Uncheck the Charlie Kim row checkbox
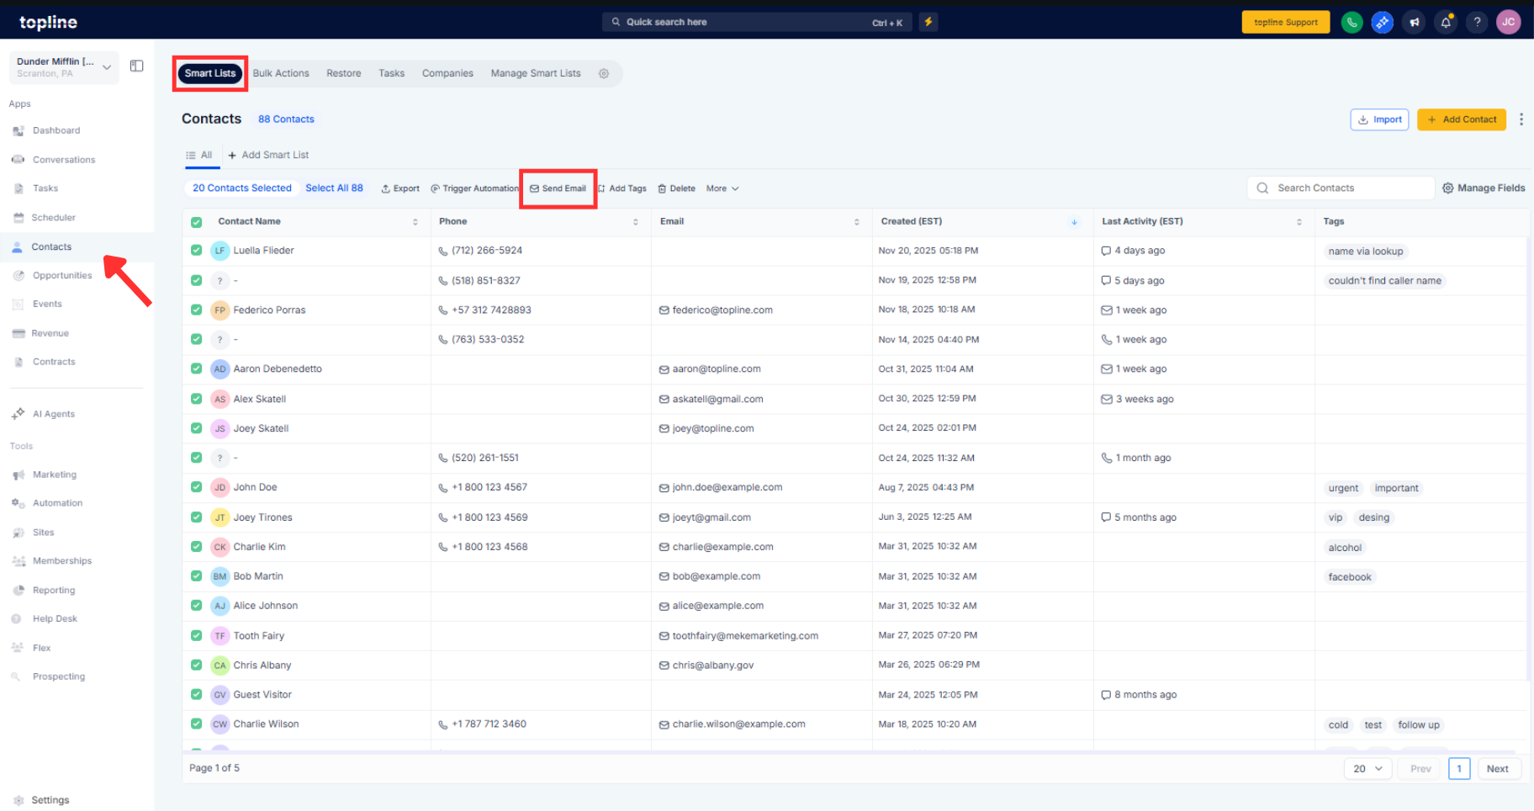 (196, 547)
